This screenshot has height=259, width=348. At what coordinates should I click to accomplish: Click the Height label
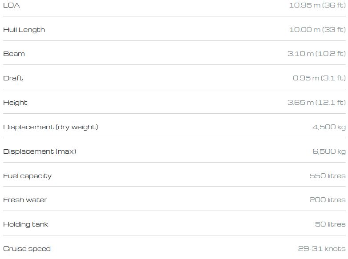(15, 103)
